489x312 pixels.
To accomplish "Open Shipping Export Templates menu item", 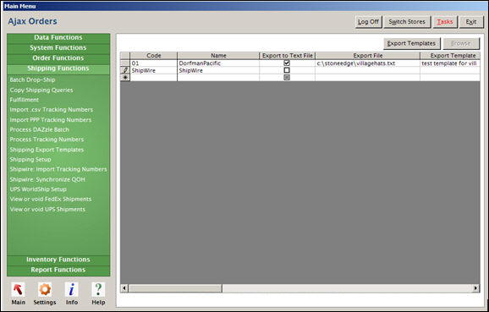I will 47,150.
